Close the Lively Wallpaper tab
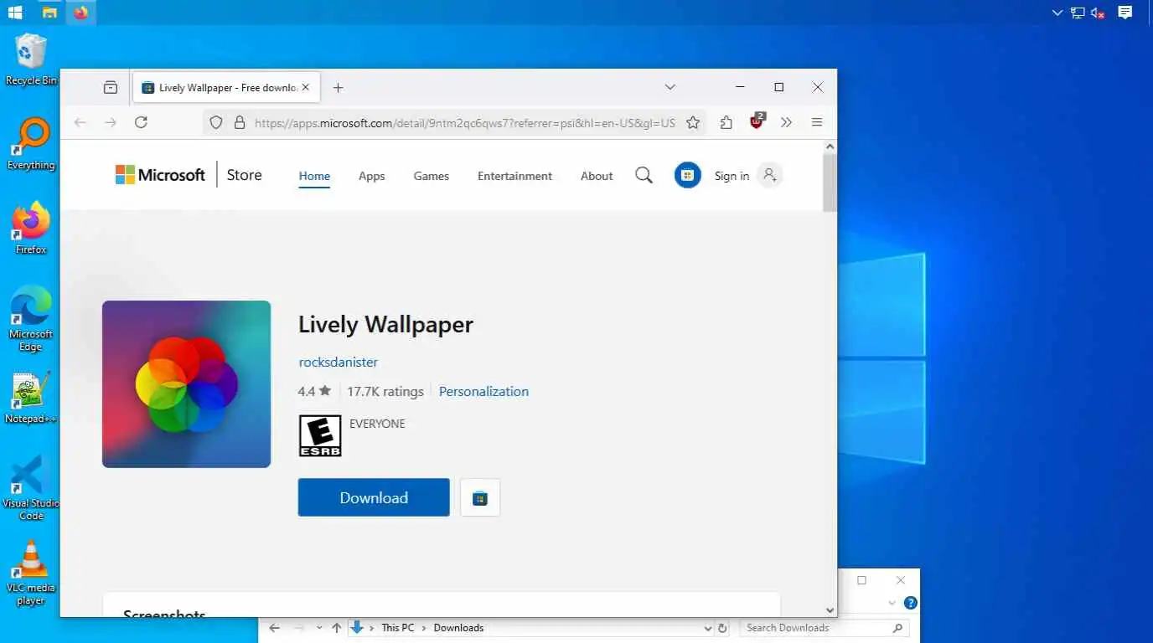Image resolution: width=1153 pixels, height=643 pixels. 306,87
